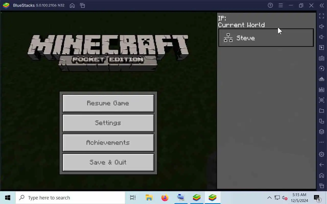This screenshot has height=204, width=327.
Task: Launch Firefox from the taskbar
Action: coord(165,198)
